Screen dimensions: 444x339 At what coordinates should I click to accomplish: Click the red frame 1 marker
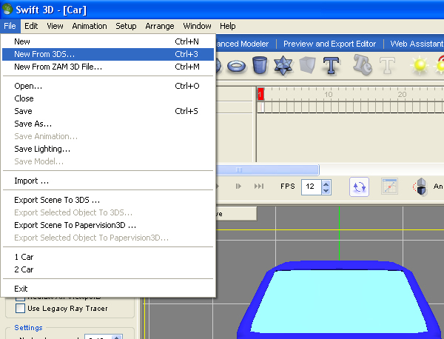pos(260,94)
